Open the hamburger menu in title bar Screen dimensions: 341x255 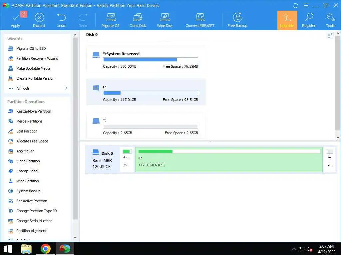tap(306, 5)
